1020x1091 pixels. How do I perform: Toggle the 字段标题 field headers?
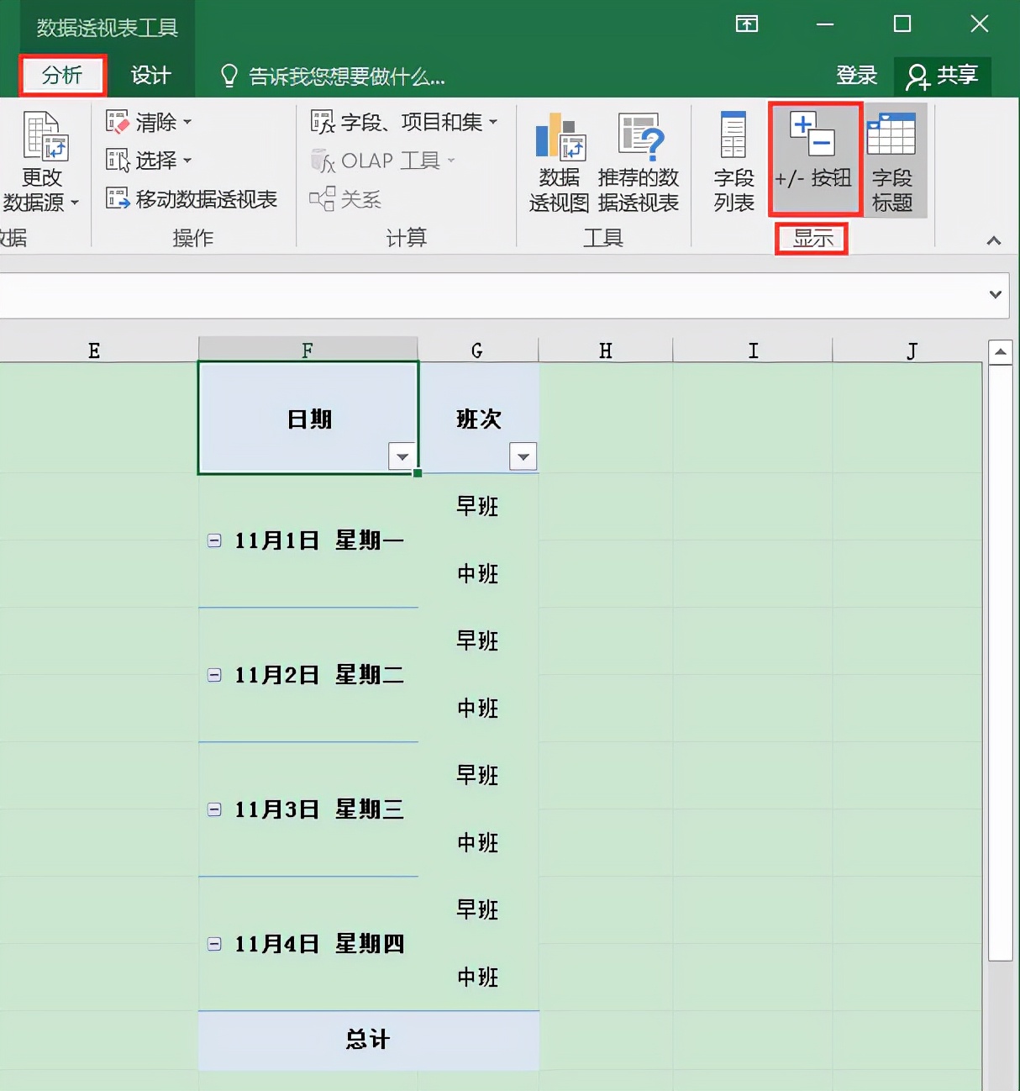(892, 161)
